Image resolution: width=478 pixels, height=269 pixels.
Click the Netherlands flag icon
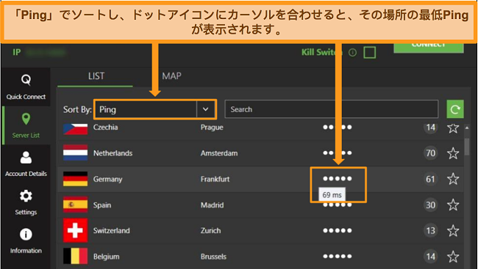75,152
